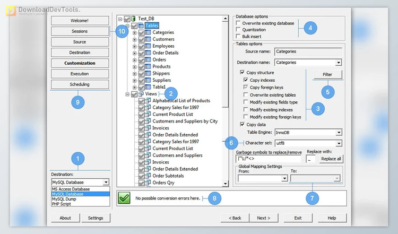This screenshot has width=398, height=234.
Task: Uncheck the Categories table tree checkbox
Action: pyautogui.click(x=141, y=32)
